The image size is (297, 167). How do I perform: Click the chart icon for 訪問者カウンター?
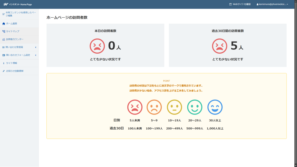[x=3, y=39]
